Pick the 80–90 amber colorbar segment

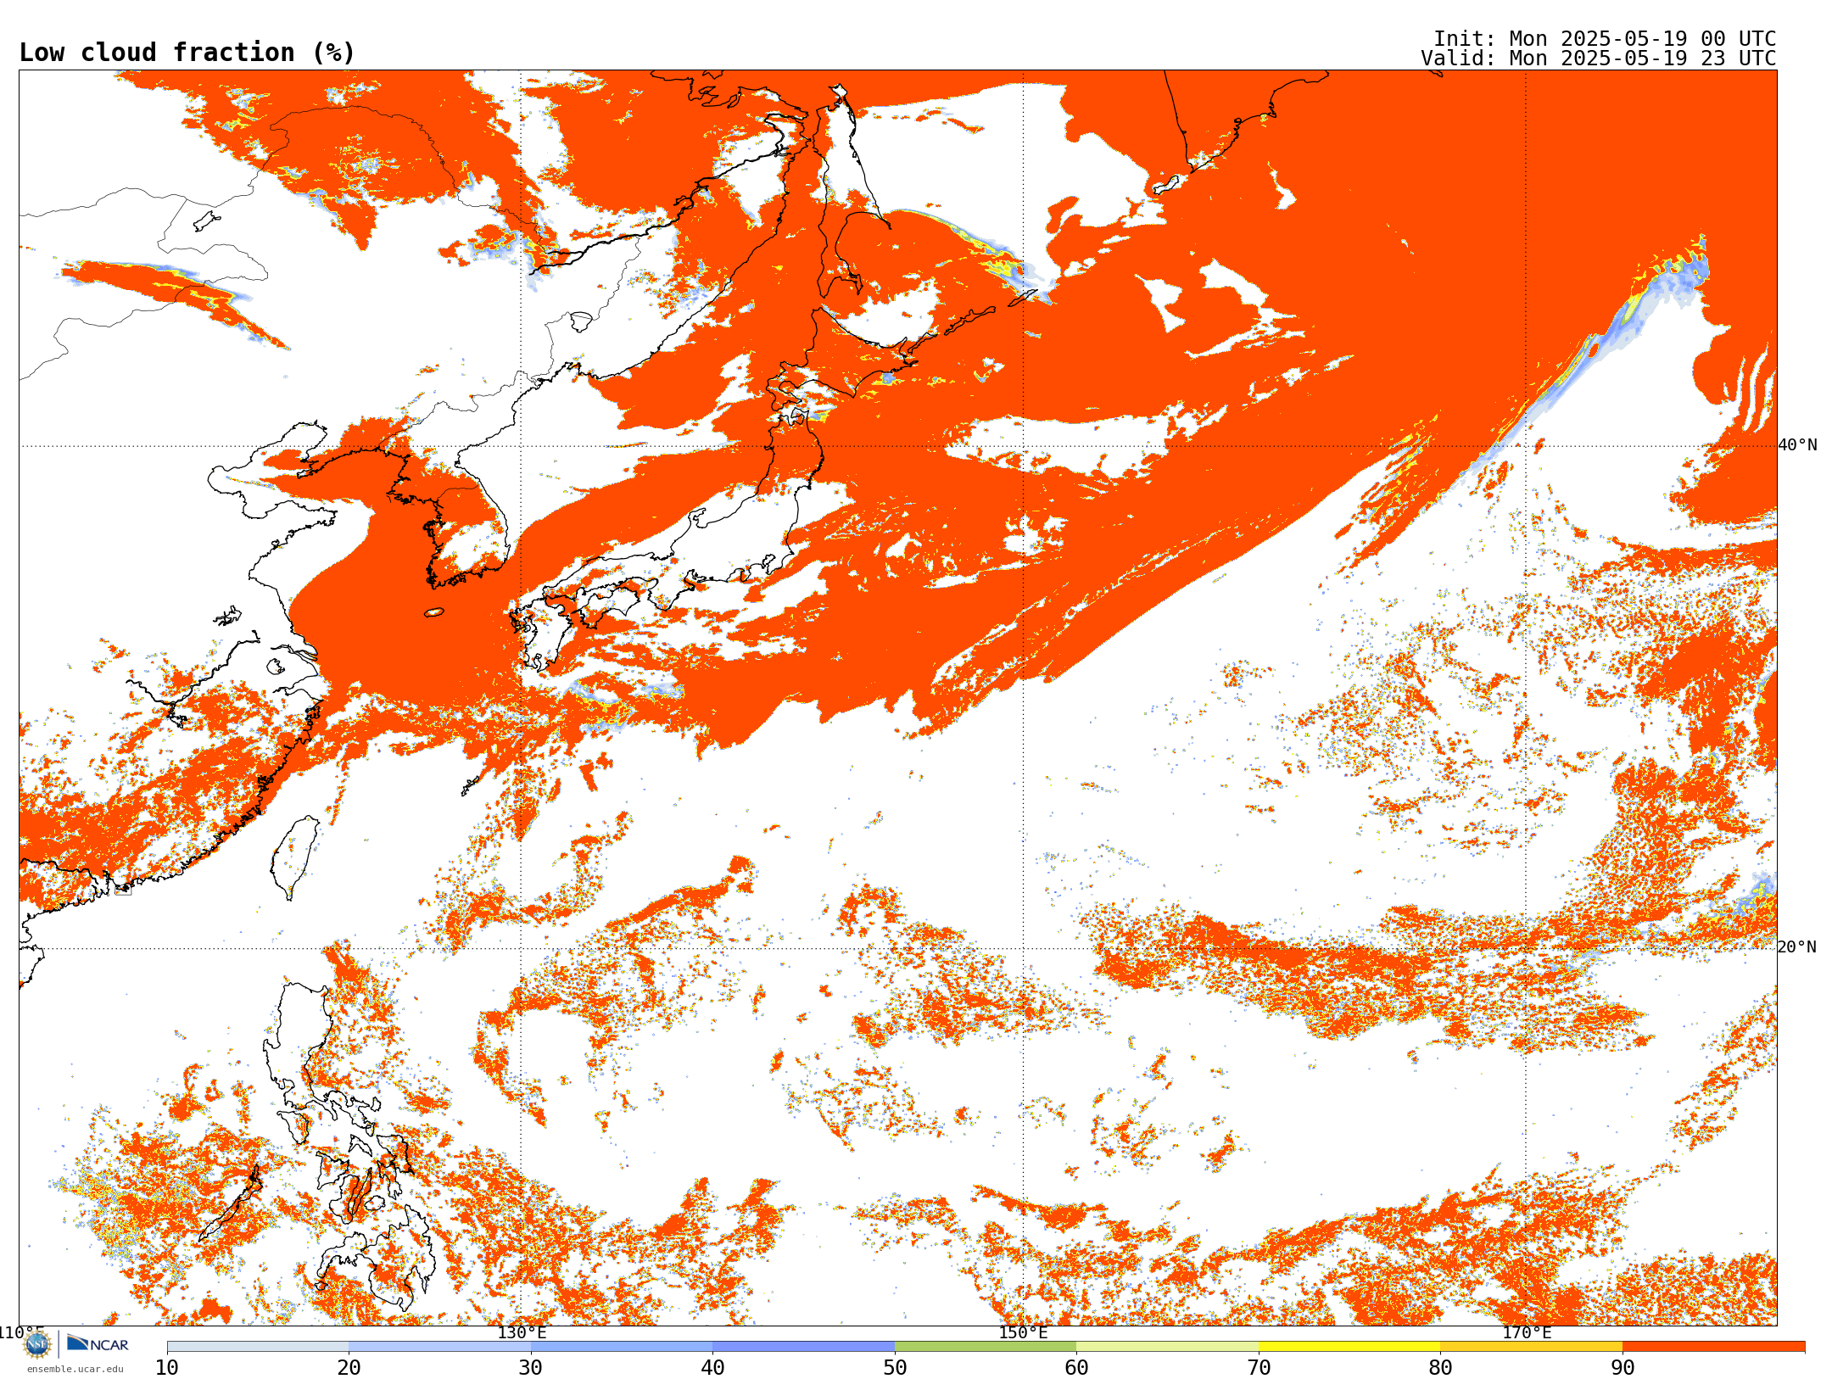point(1531,1347)
